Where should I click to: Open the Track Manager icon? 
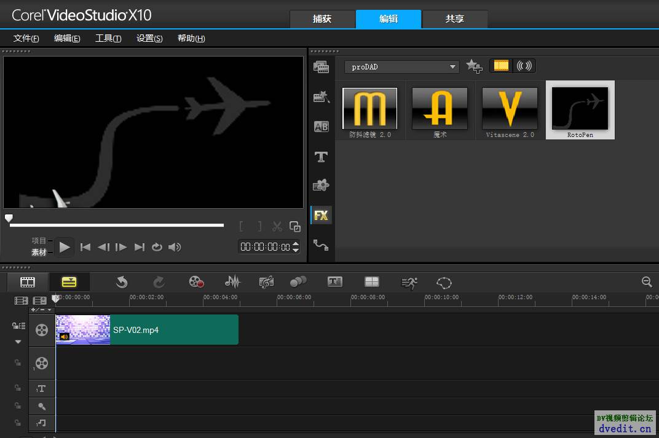tap(39, 300)
